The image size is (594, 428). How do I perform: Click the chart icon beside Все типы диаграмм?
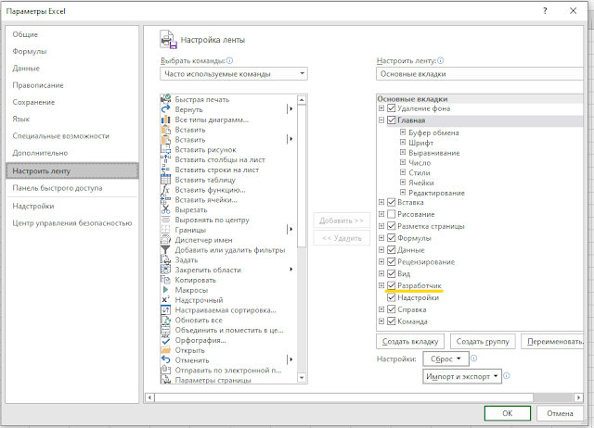point(165,120)
